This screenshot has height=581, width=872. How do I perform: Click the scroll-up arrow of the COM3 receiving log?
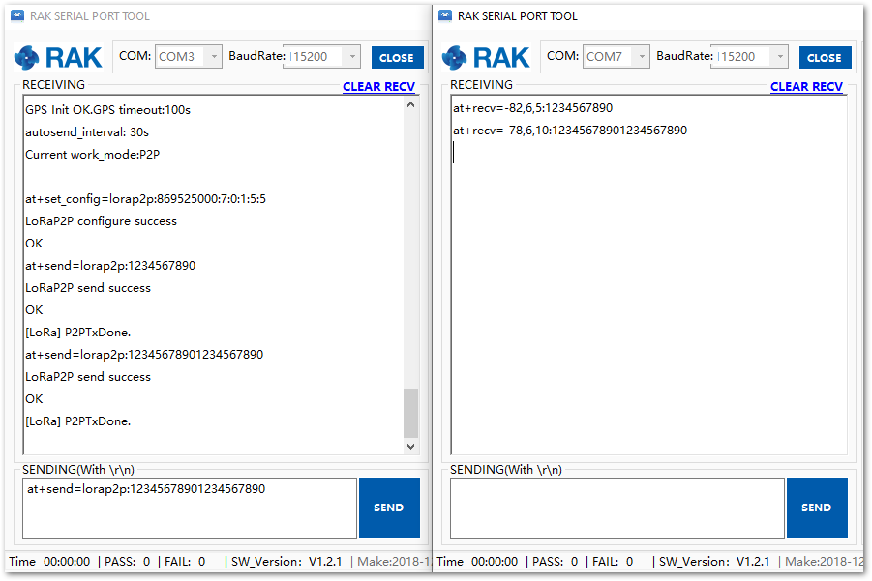(x=410, y=104)
